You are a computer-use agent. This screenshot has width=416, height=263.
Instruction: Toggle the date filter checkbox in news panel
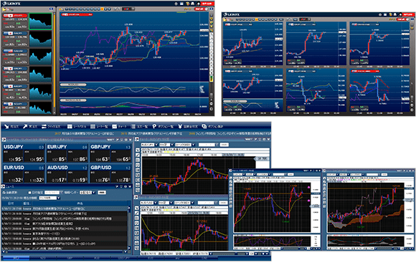point(29,193)
